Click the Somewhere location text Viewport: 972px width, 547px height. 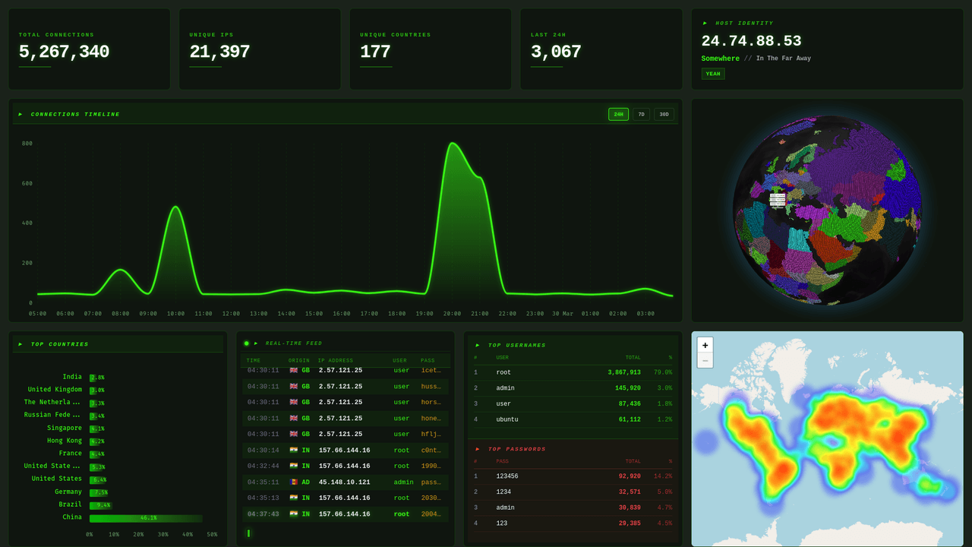tap(720, 58)
